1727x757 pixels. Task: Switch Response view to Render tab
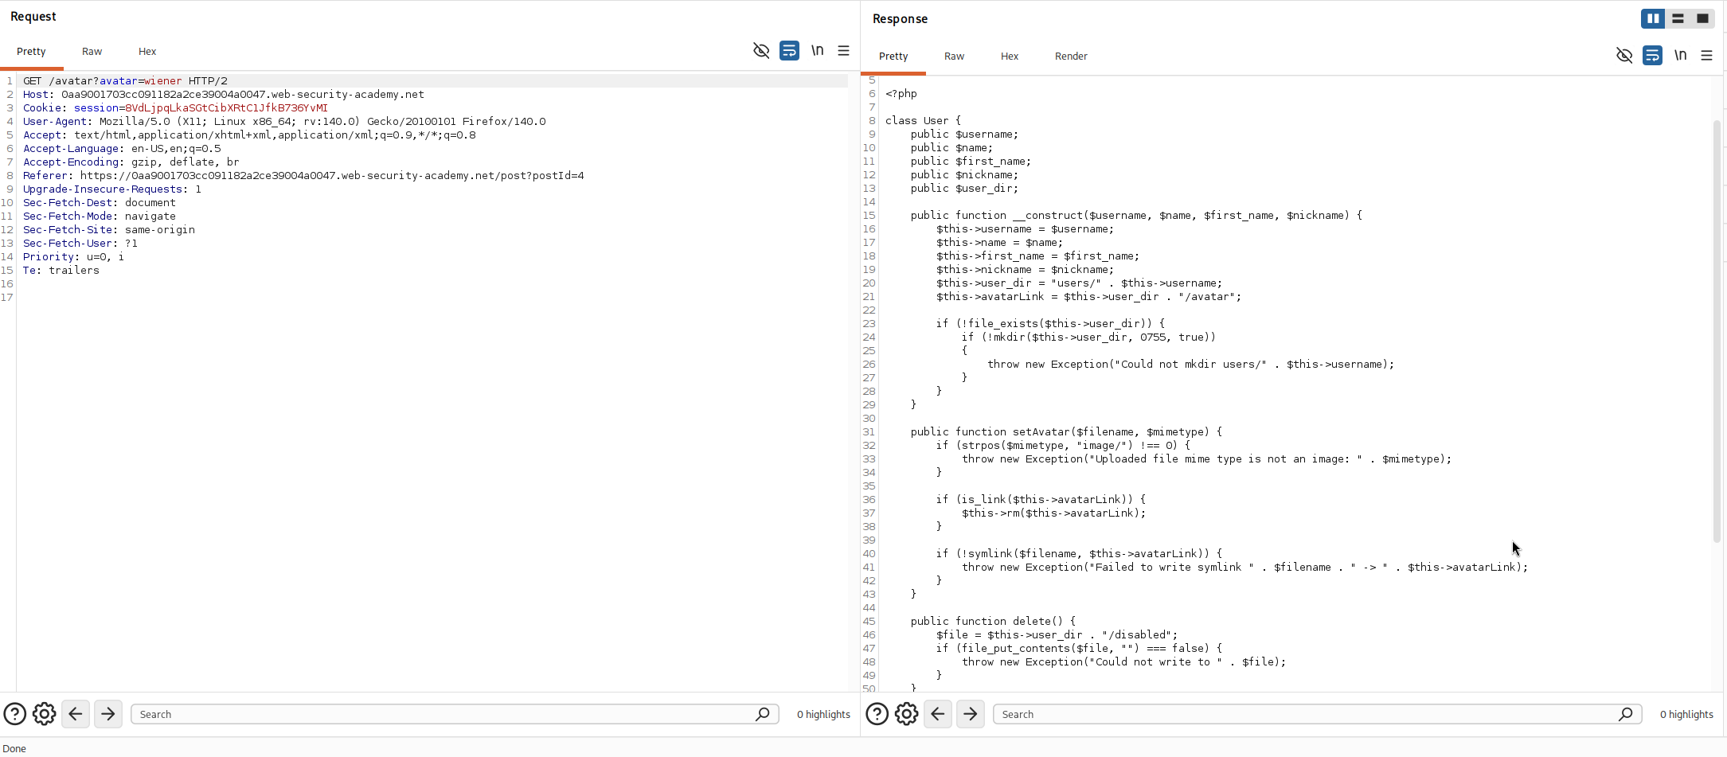click(x=1071, y=57)
